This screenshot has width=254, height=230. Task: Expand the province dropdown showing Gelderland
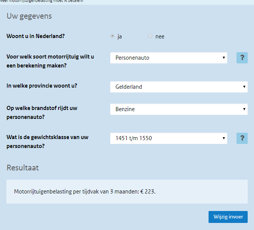179,87
